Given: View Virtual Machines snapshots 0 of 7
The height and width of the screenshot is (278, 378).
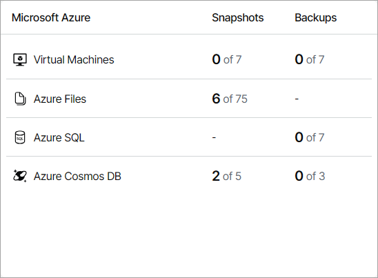Looking at the screenshot, I should pos(227,59).
